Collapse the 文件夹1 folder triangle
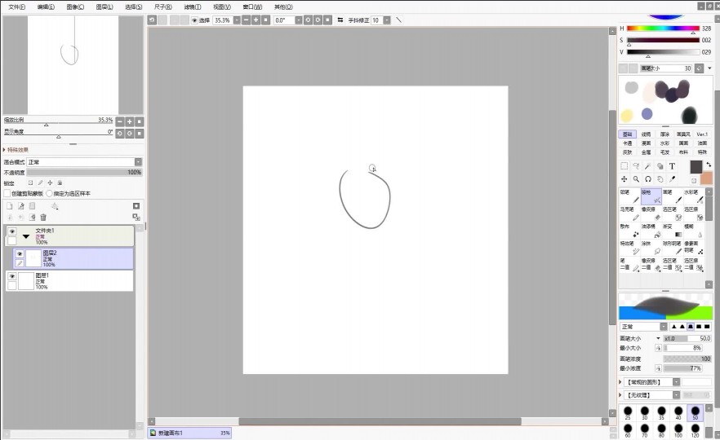 pos(26,236)
